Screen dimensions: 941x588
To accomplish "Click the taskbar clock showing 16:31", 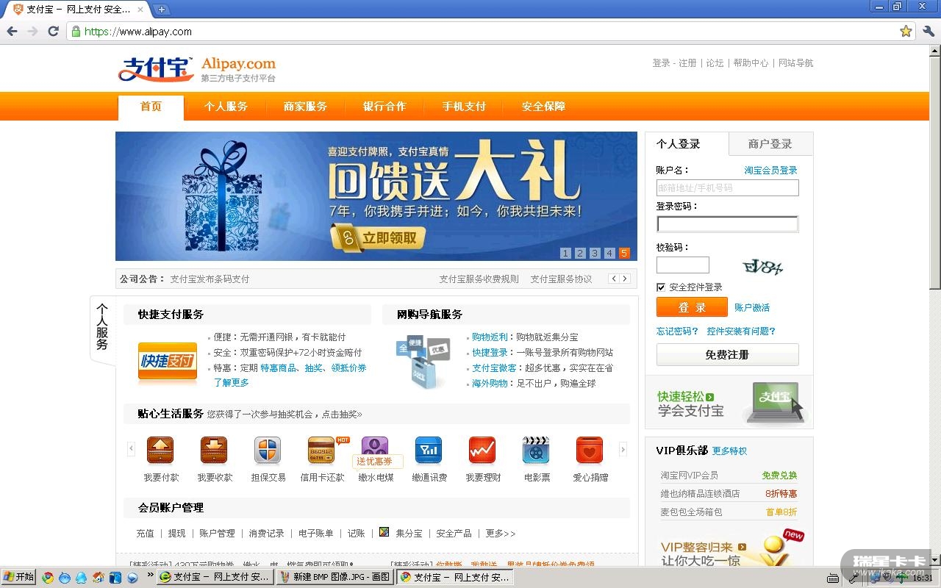I will tap(923, 578).
